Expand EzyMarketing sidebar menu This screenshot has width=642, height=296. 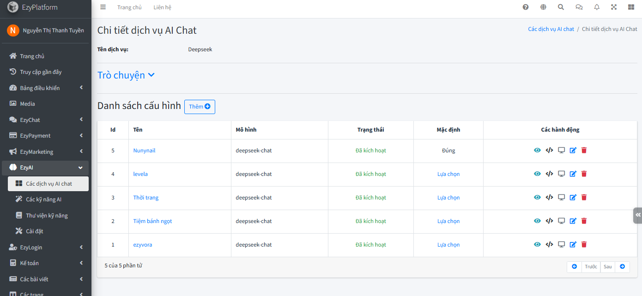click(45, 151)
